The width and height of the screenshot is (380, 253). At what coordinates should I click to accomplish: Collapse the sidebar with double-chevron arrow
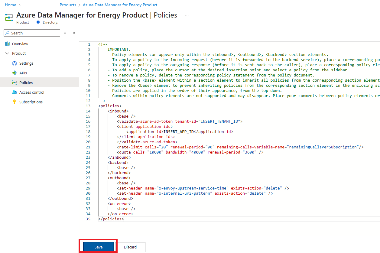tap(74, 33)
